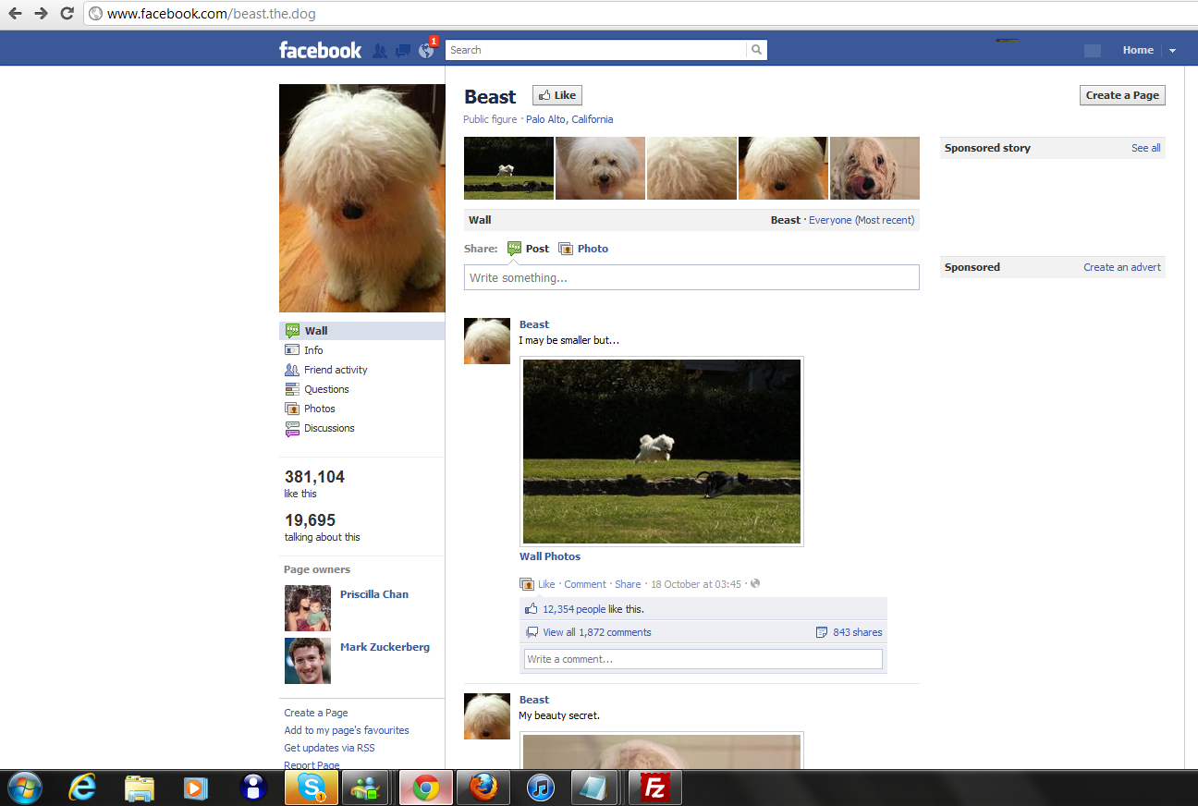Click Beast author name above "My beauty secret."
This screenshot has width=1198, height=806.
pos(534,700)
